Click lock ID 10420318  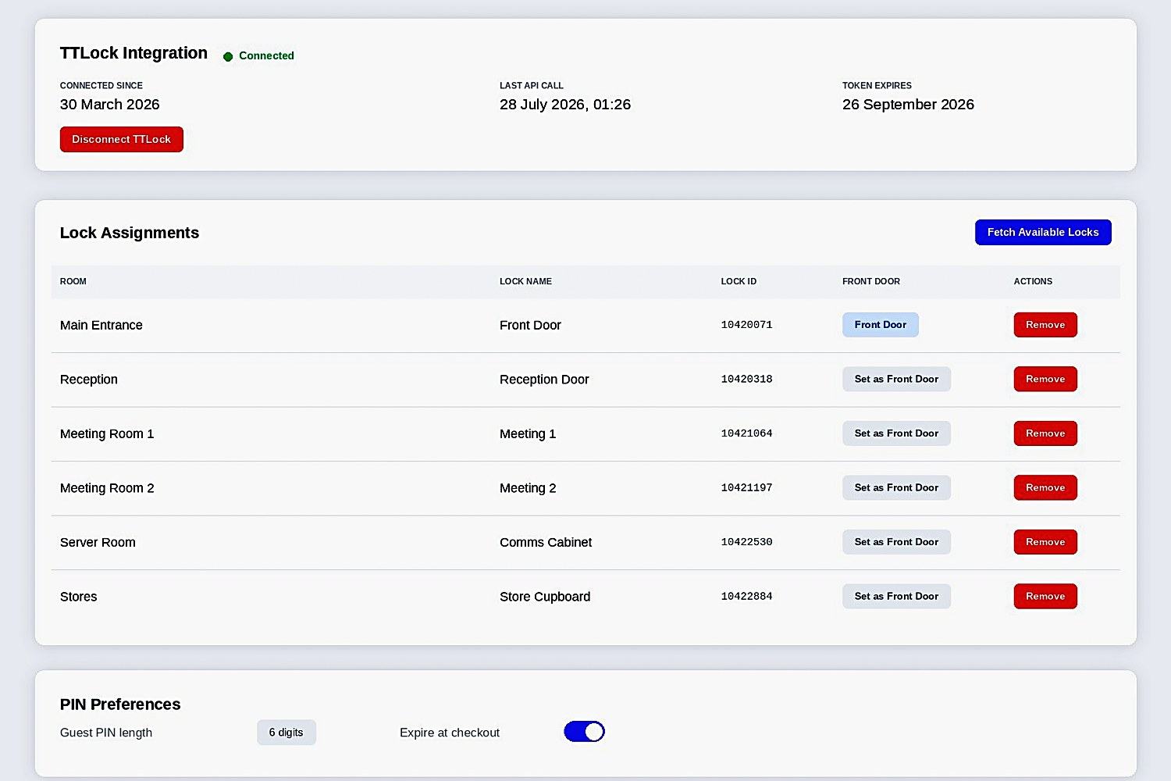tap(746, 379)
